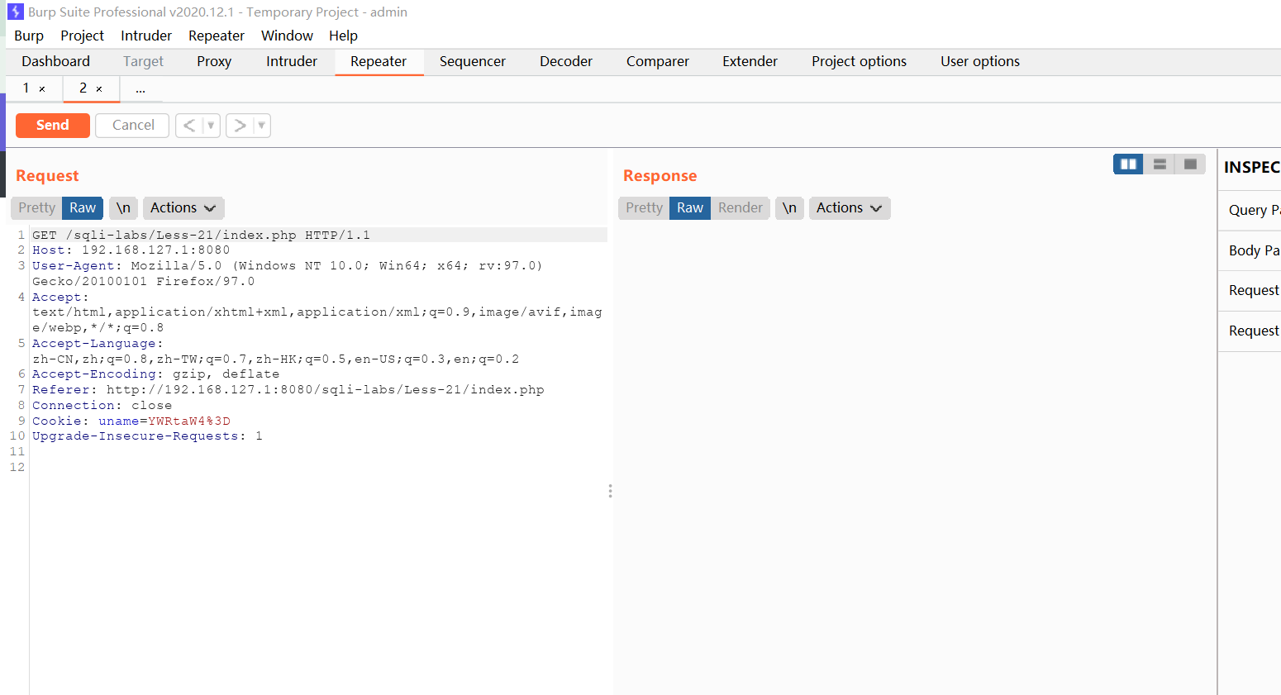1281x695 pixels.
Task: Switch the Request view to Raw
Action: (83, 208)
